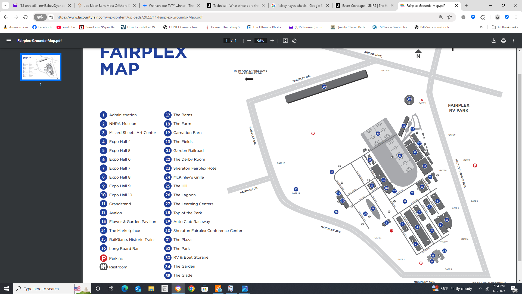Click the 98% zoom level field

point(260,41)
